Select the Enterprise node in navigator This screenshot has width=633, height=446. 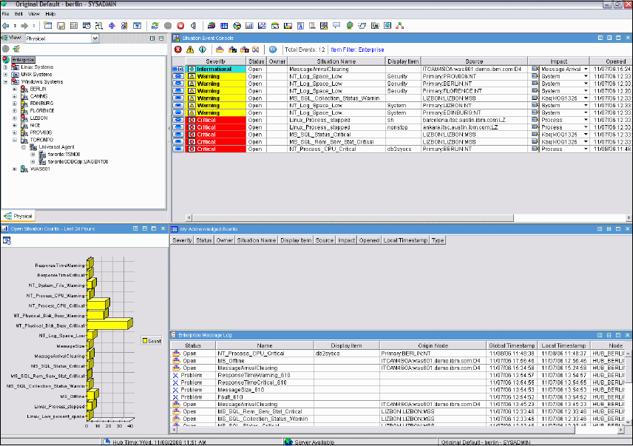(23, 60)
